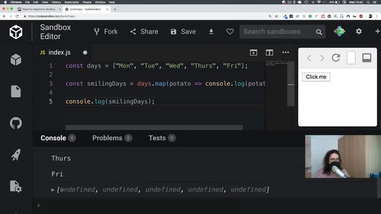Open a new Chrome tab
The width and height of the screenshot is (381, 214).
115,10
